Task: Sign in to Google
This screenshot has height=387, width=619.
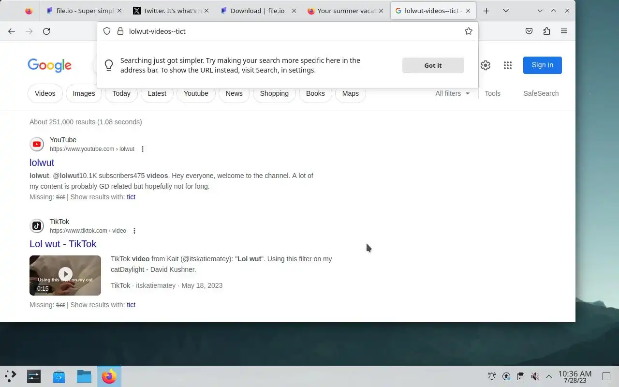Action: coord(542,65)
